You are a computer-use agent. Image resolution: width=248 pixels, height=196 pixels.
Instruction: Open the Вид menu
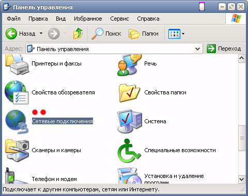point(61,19)
